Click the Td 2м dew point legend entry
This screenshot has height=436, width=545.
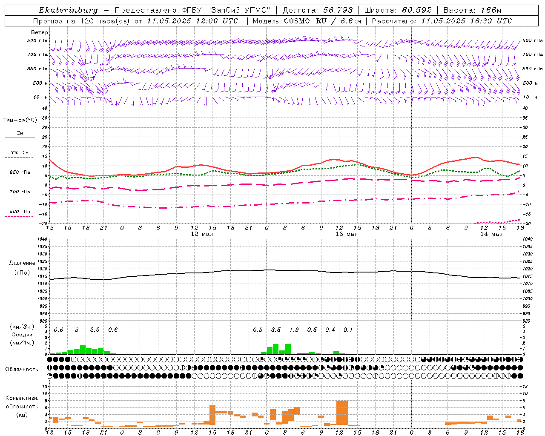(20, 152)
